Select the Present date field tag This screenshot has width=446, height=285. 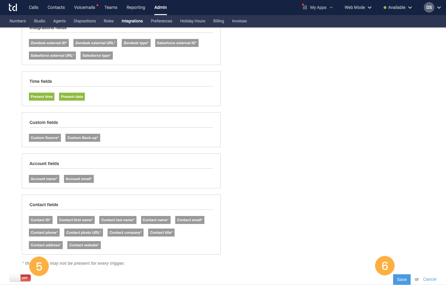[x=72, y=97]
